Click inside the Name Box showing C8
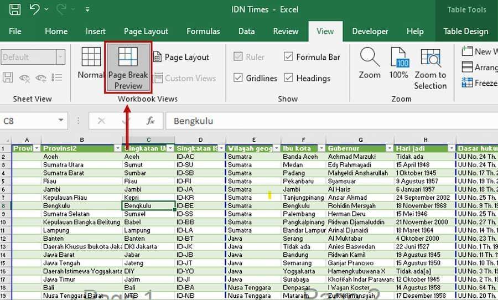498x300 pixels. pyautogui.click(x=29, y=121)
